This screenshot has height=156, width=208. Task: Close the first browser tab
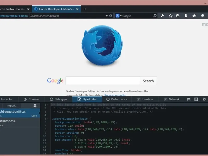coord(28,9)
